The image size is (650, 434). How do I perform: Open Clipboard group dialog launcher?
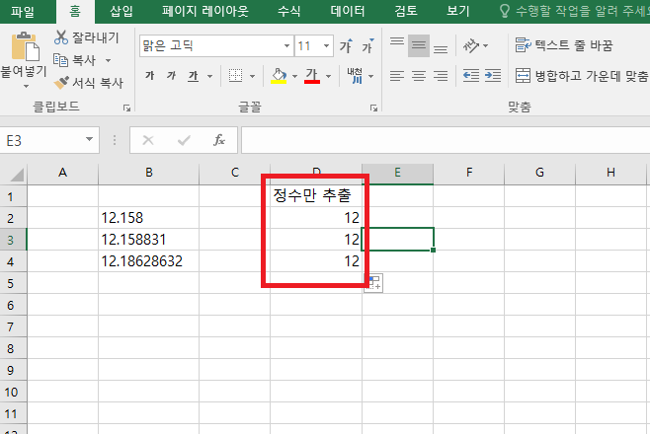coord(126,108)
